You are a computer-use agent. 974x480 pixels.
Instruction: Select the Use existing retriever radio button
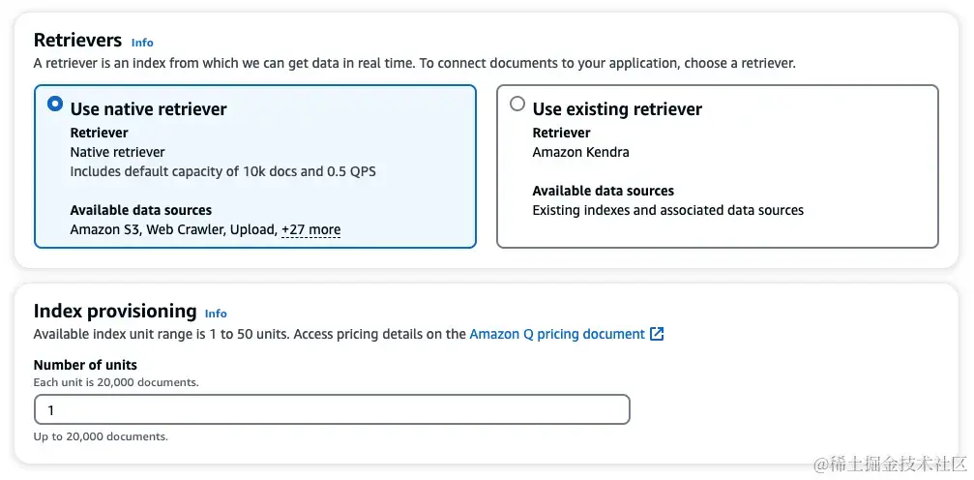517,105
